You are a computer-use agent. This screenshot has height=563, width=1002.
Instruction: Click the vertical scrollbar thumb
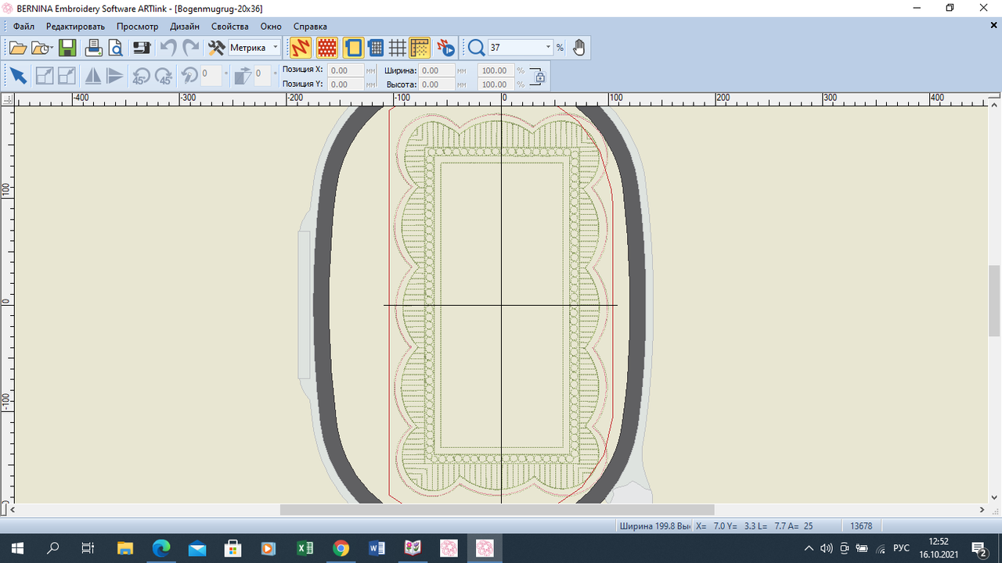coord(994,301)
